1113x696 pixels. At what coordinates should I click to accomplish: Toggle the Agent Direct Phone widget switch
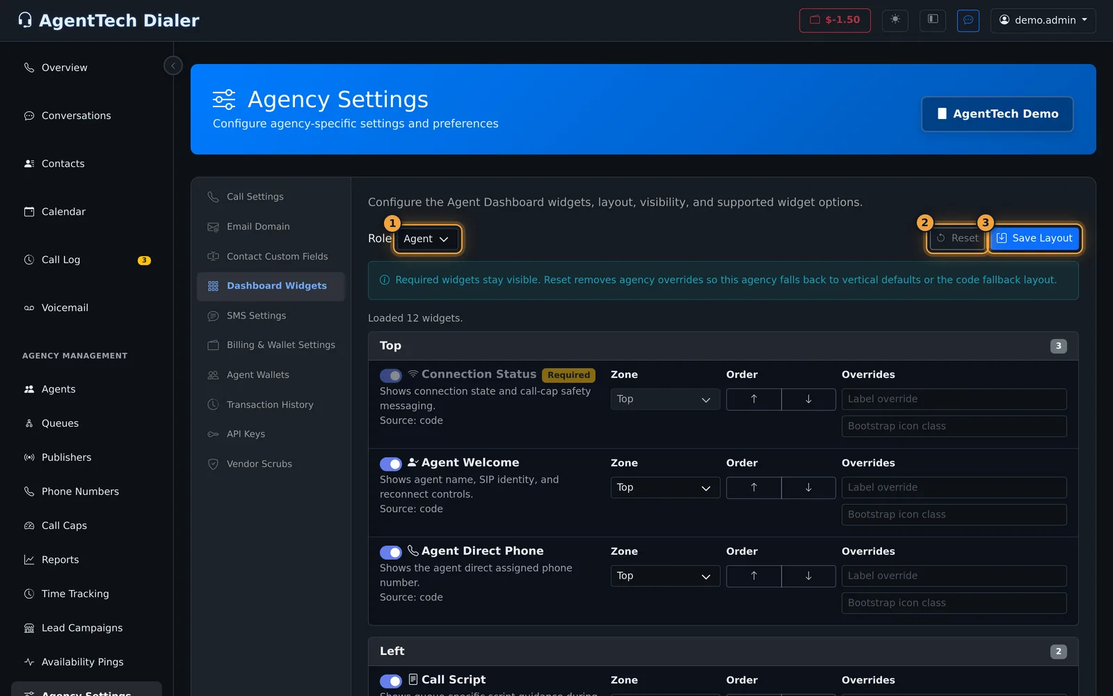pos(391,553)
